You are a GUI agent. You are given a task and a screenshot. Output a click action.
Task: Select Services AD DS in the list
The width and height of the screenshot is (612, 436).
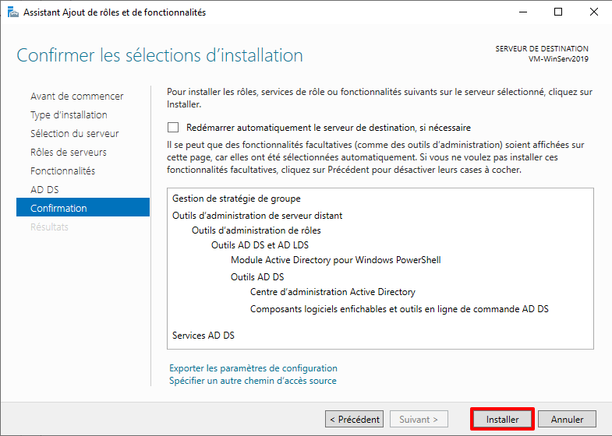tap(203, 336)
